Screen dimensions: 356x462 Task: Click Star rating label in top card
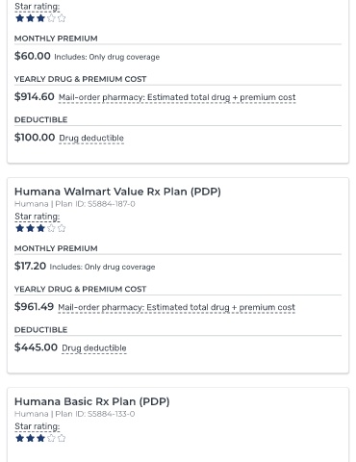tap(38, 7)
